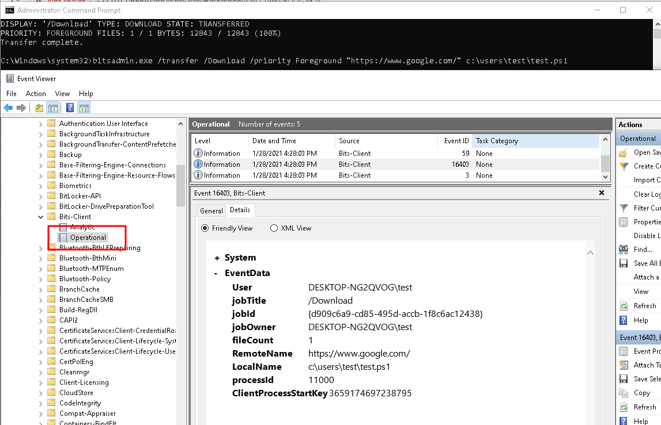Open the Action menu

[x=35, y=94]
